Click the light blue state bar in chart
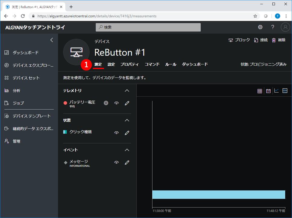Viewport: 292px width, 218px height. pos(219,194)
